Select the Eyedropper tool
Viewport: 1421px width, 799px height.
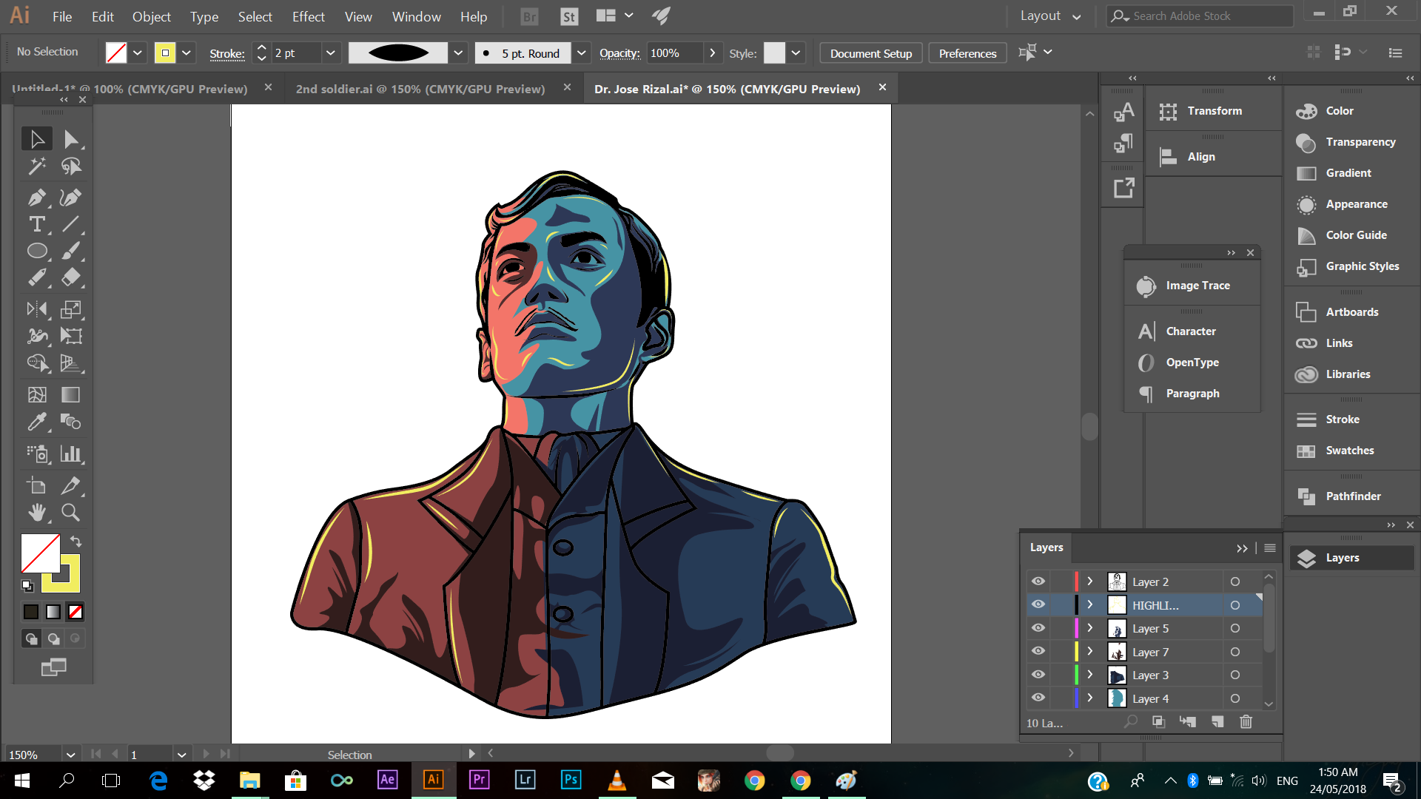coord(37,421)
